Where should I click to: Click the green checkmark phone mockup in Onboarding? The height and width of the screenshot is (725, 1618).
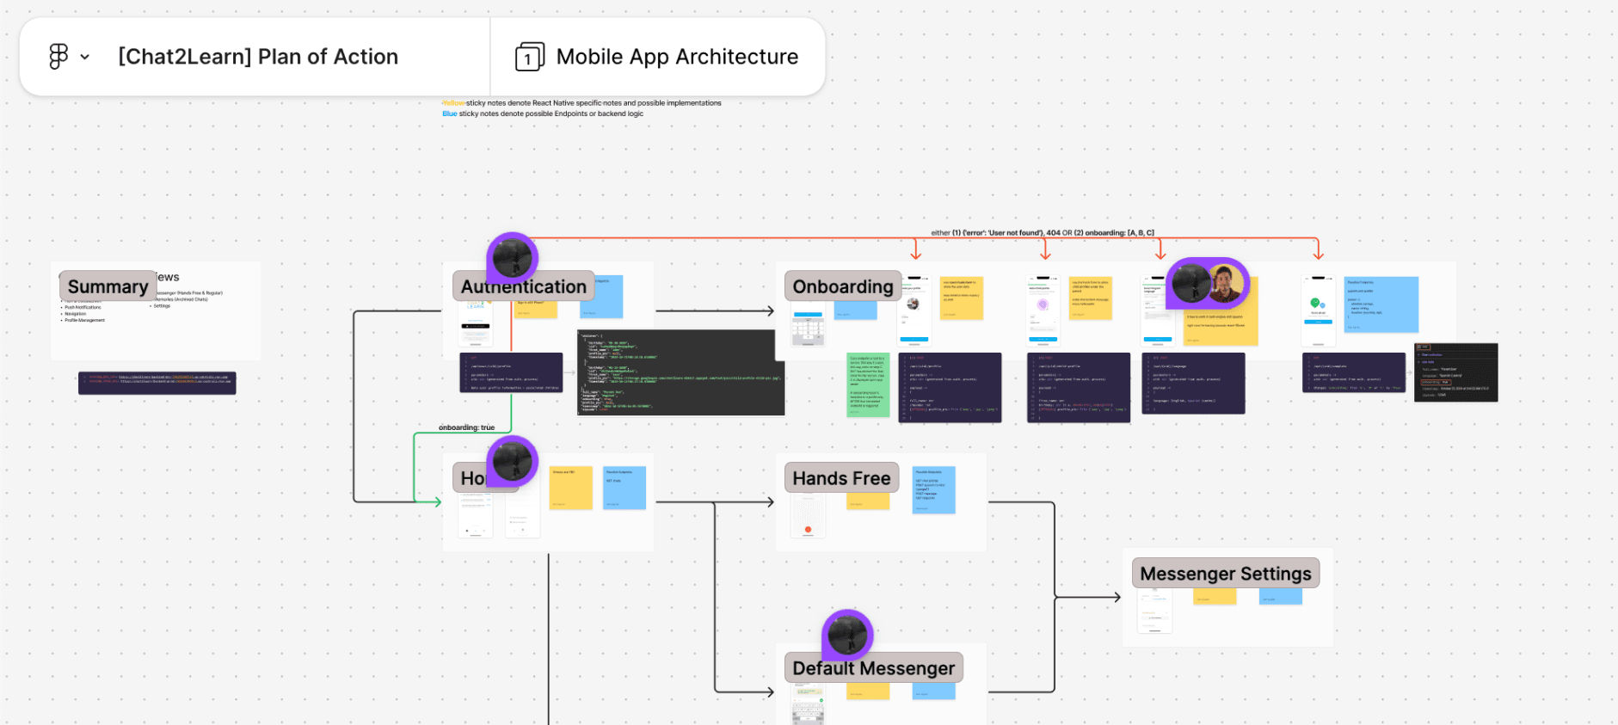pos(1317,311)
